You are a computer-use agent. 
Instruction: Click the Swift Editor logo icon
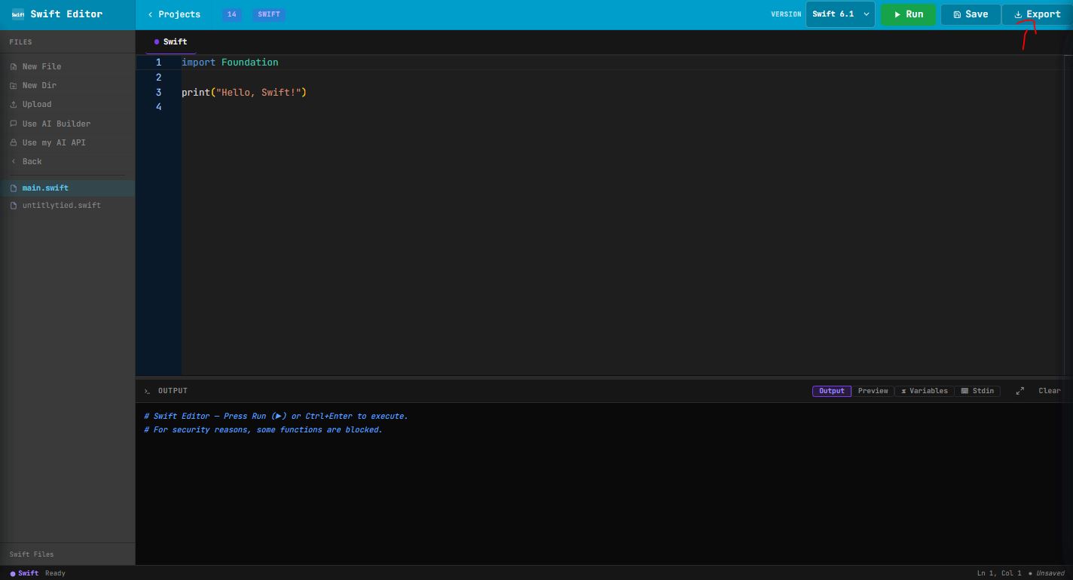point(17,14)
